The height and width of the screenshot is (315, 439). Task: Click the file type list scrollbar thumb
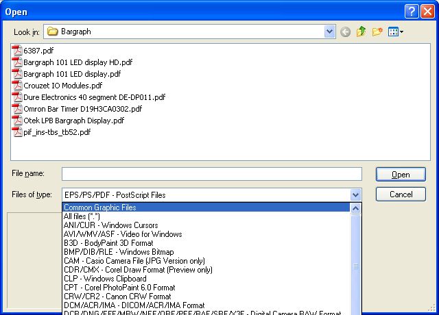coord(355,266)
